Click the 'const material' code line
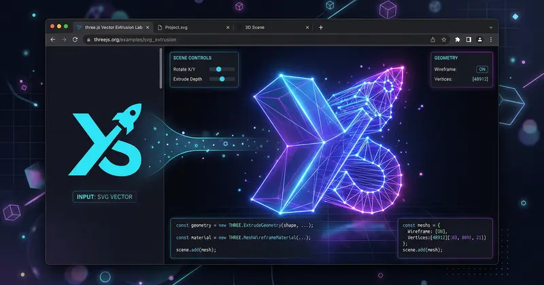The width and height of the screenshot is (544, 285). coord(243,237)
